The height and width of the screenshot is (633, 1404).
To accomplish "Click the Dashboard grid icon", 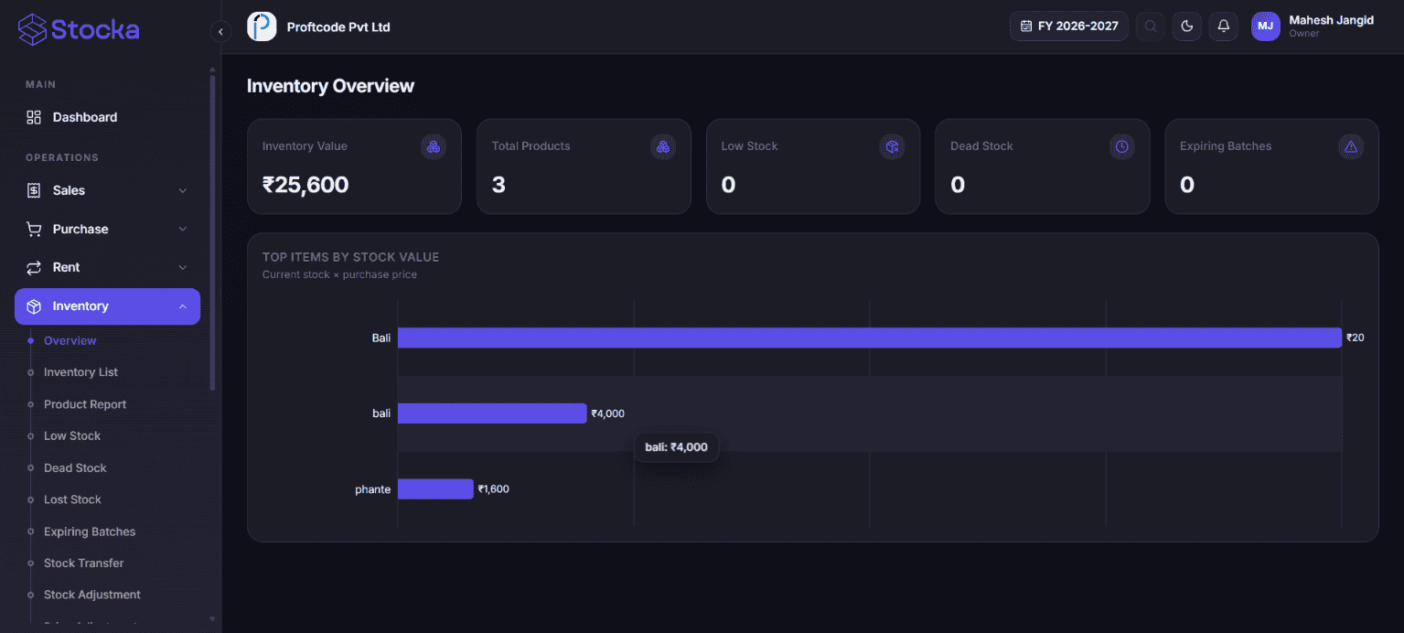I will tap(34, 117).
